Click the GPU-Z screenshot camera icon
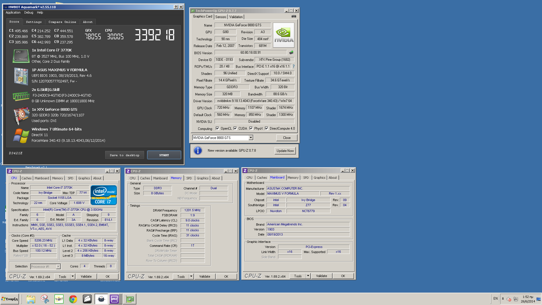This screenshot has height=305, width=542. [x=294, y=16]
